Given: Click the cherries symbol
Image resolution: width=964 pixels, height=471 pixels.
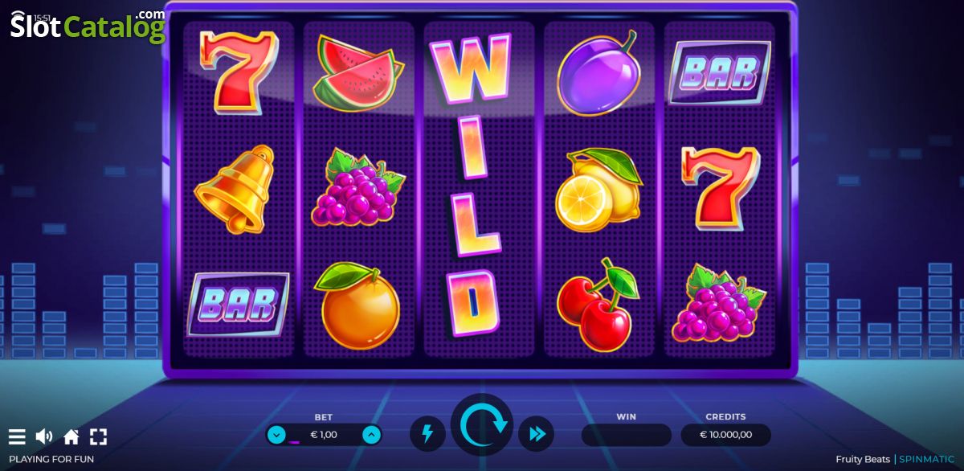Looking at the screenshot, I should point(597,305).
